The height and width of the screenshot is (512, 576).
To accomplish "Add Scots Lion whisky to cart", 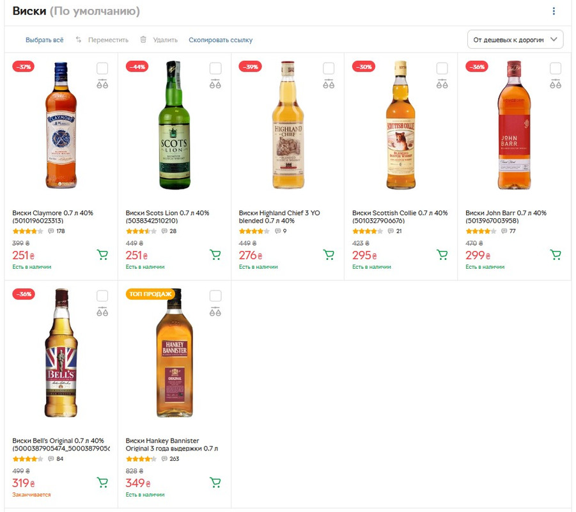I will click(x=215, y=255).
